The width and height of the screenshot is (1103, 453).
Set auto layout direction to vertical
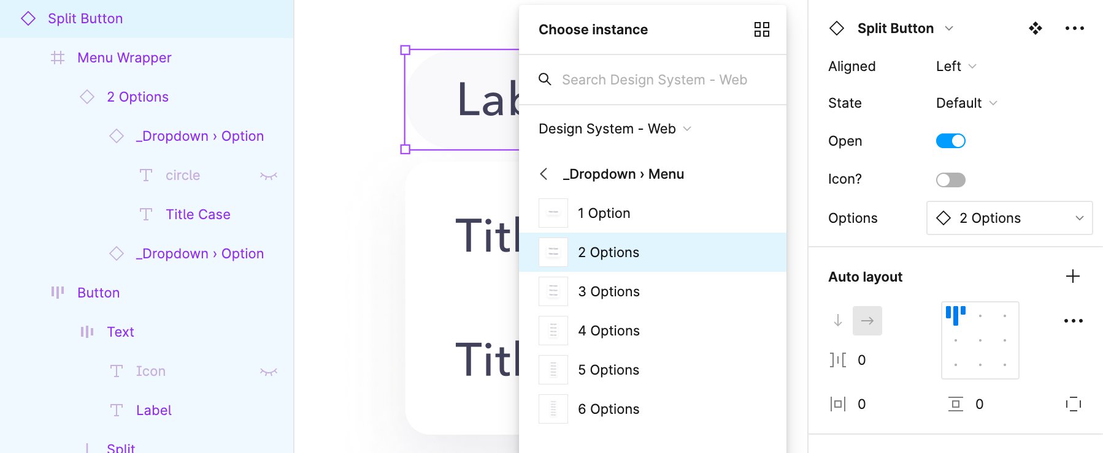838,320
